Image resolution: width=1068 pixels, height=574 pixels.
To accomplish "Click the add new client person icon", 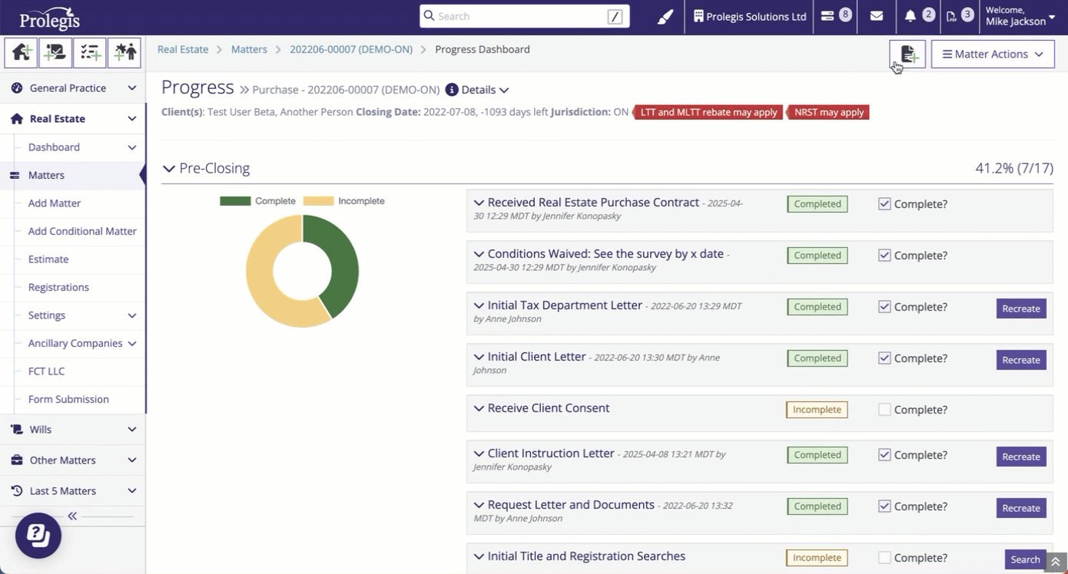I will [124, 53].
